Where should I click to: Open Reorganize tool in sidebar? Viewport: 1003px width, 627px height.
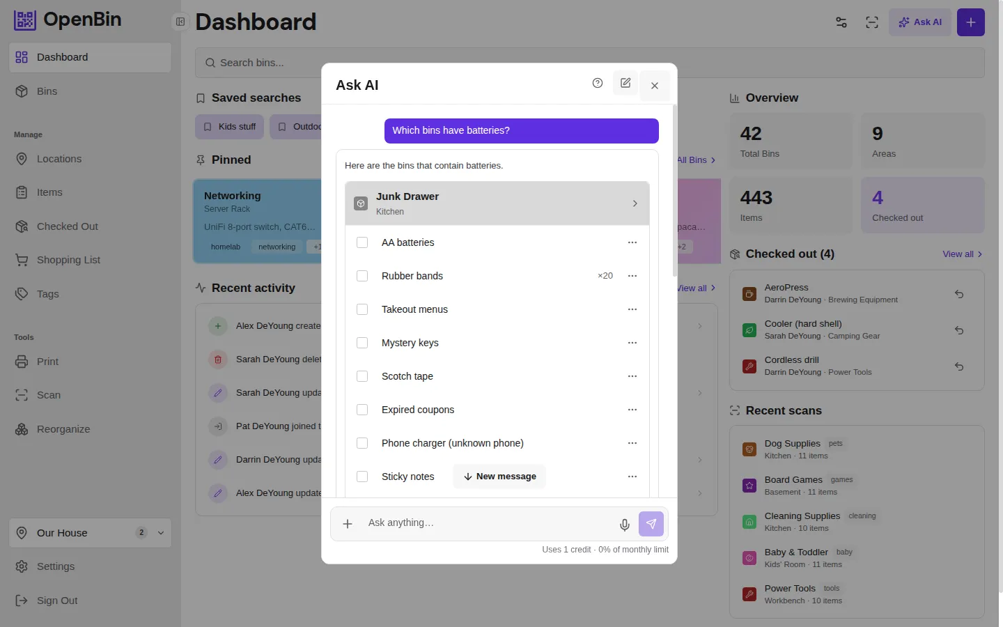[90, 429]
